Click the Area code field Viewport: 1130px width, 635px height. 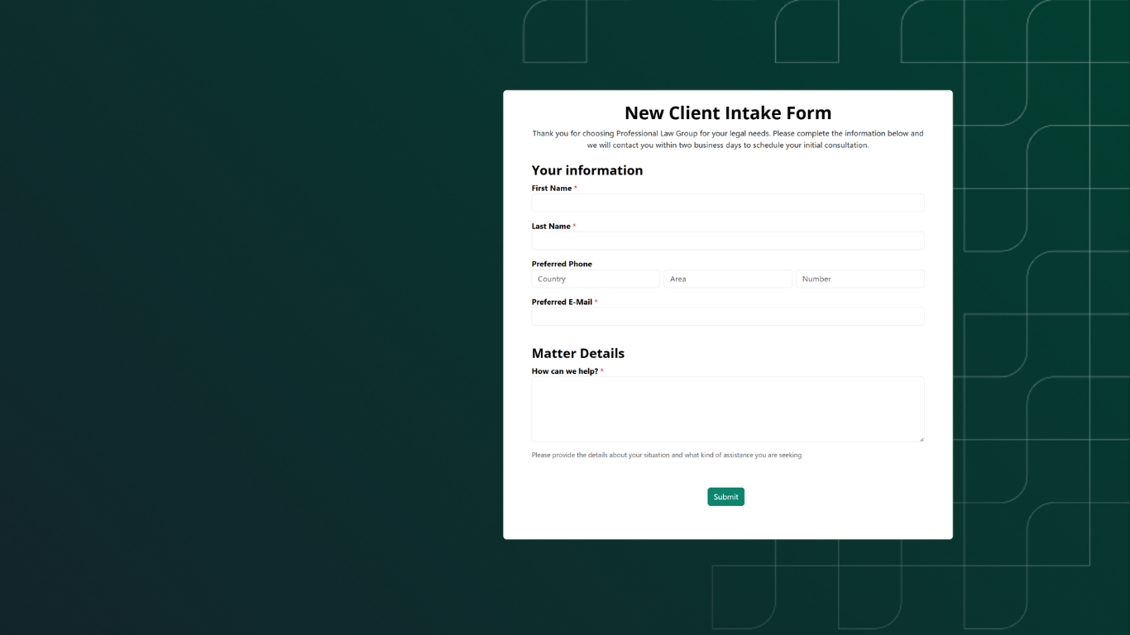727,279
